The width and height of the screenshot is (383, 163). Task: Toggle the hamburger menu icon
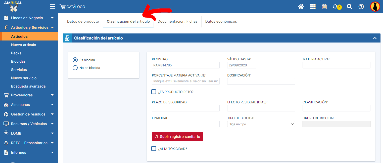click(52, 7)
